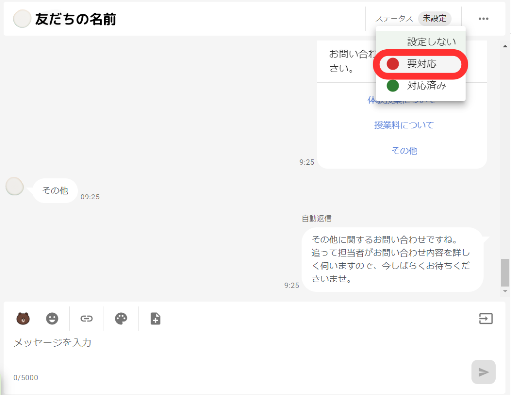
Task: Attach a note using the file icon
Action: coord(155,318)
